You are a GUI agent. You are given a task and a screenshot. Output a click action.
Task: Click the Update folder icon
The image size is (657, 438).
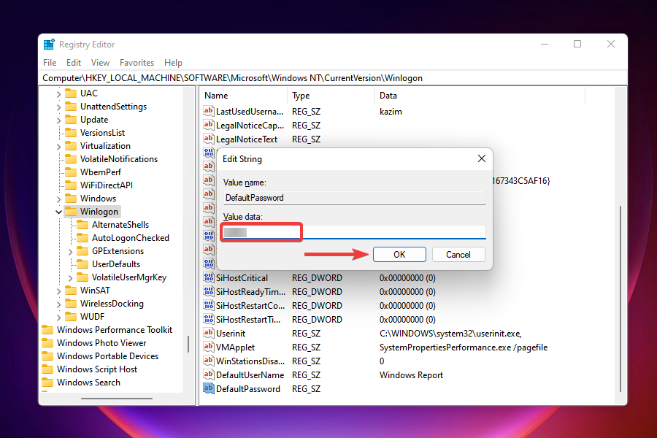(71, 120)
